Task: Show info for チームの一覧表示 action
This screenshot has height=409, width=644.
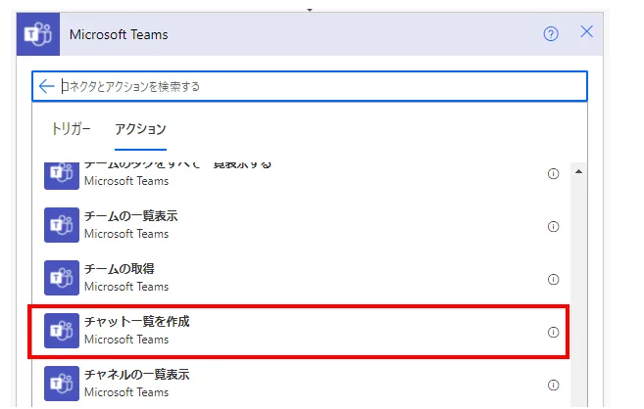Action: [x=553, y=226]
